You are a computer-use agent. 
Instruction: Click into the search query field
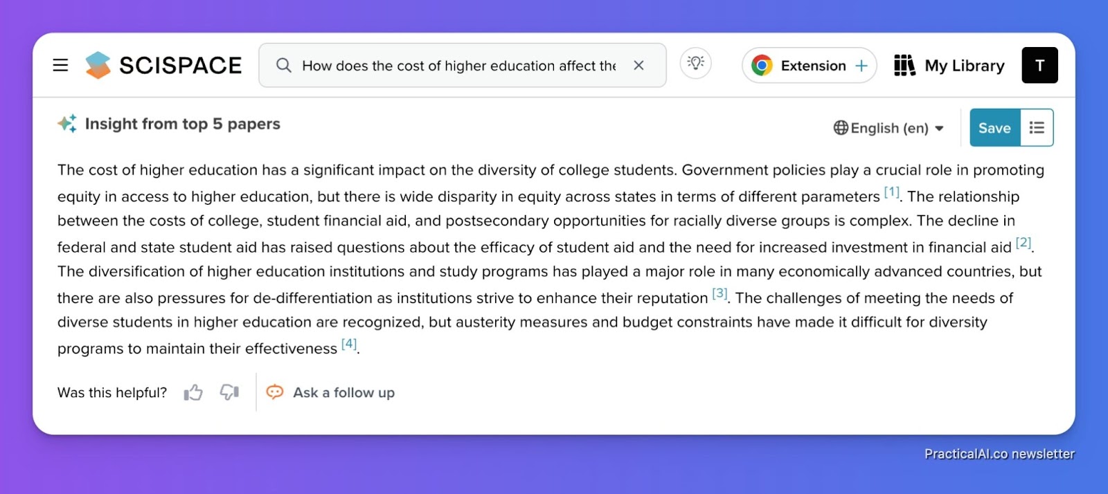coord(458,65)
